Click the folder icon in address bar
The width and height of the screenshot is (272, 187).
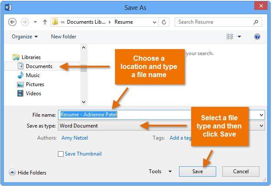pyautogui.click(x=55, y=22)
